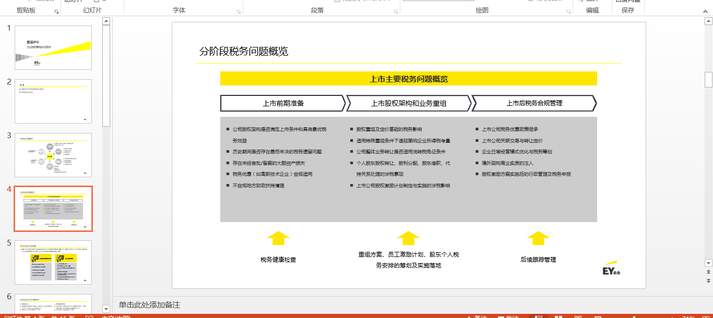Click bullet 上市公司关联交易与转让定价
The height and width of the screenshot is (318, 713).
tap(512, 141)
